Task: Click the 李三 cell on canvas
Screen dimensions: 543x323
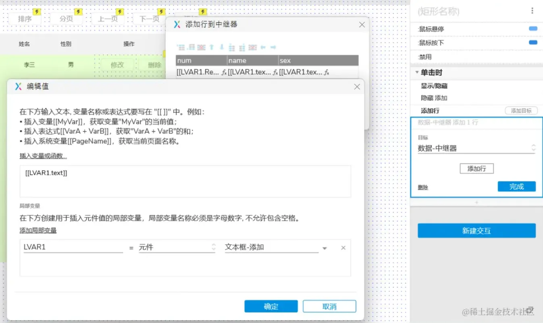Action: pos(29,65)
